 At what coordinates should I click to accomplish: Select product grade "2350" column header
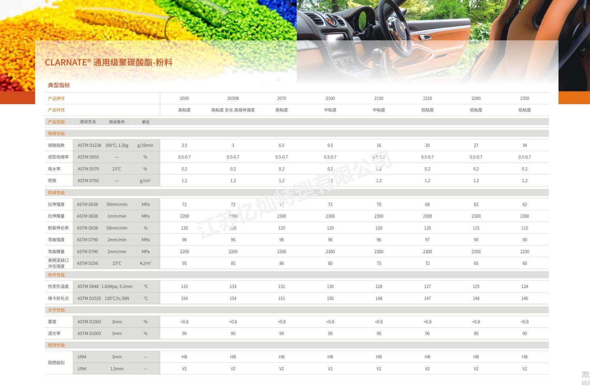pos(525,98)
